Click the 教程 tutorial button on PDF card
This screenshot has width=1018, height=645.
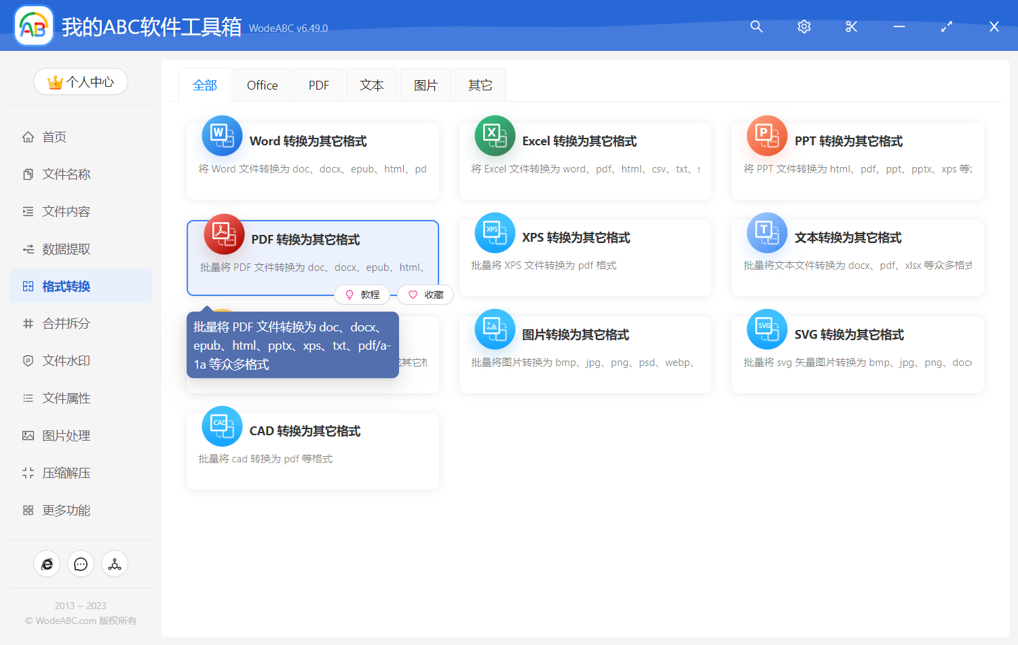(x=362, y=295)
